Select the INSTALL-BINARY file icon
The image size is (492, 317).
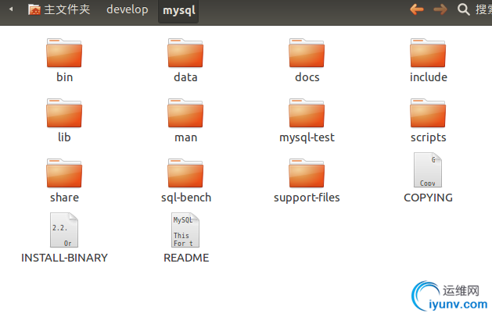pos(64,230)
